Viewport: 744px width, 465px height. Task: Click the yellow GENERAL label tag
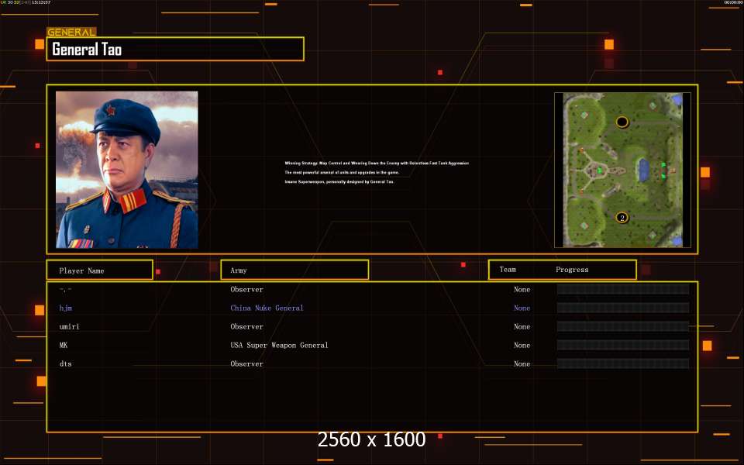click(x=71, y=33)
